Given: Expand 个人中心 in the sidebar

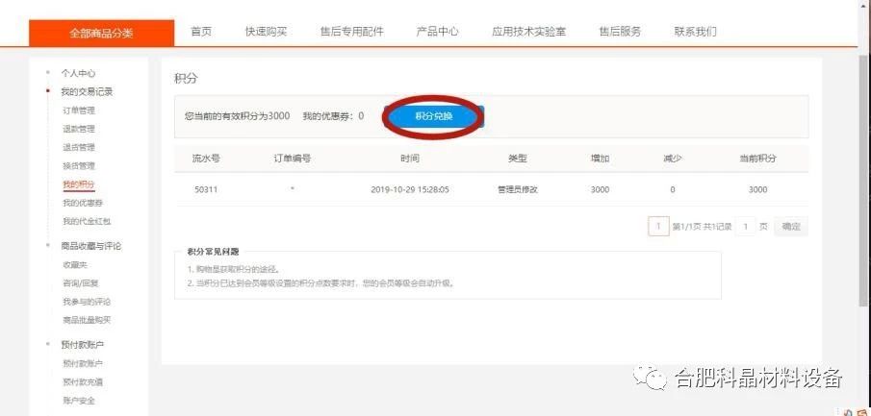Looking at the screenshot, I should click(x=78, y=73).
